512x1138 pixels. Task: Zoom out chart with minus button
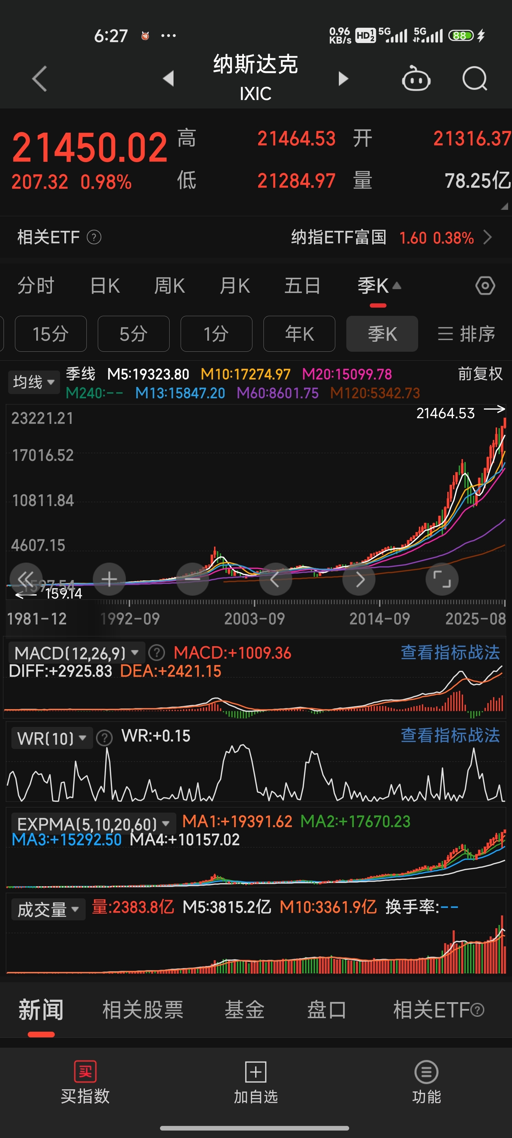pos(192,579)
